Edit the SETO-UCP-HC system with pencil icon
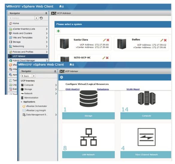175x164 pixels. click(104, 58)
